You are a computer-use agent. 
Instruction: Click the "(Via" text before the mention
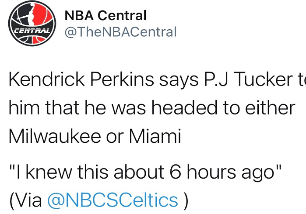pyautogui.click(x=25, y=200)
